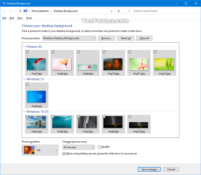201x175 pixels.
Task: Uncheck the img12.jpg checkbox
Action: pos(155,52)
